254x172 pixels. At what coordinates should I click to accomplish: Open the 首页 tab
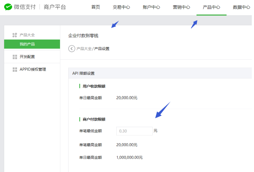(x=95, y=7)
